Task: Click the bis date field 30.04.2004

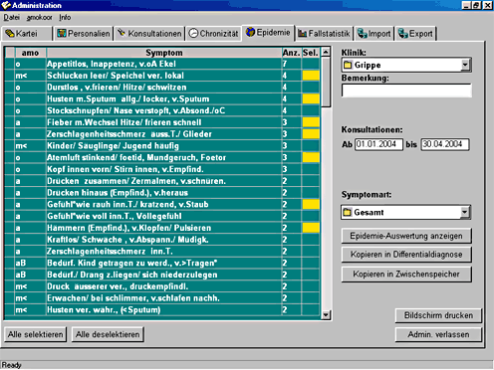Action: coord(445,144)
